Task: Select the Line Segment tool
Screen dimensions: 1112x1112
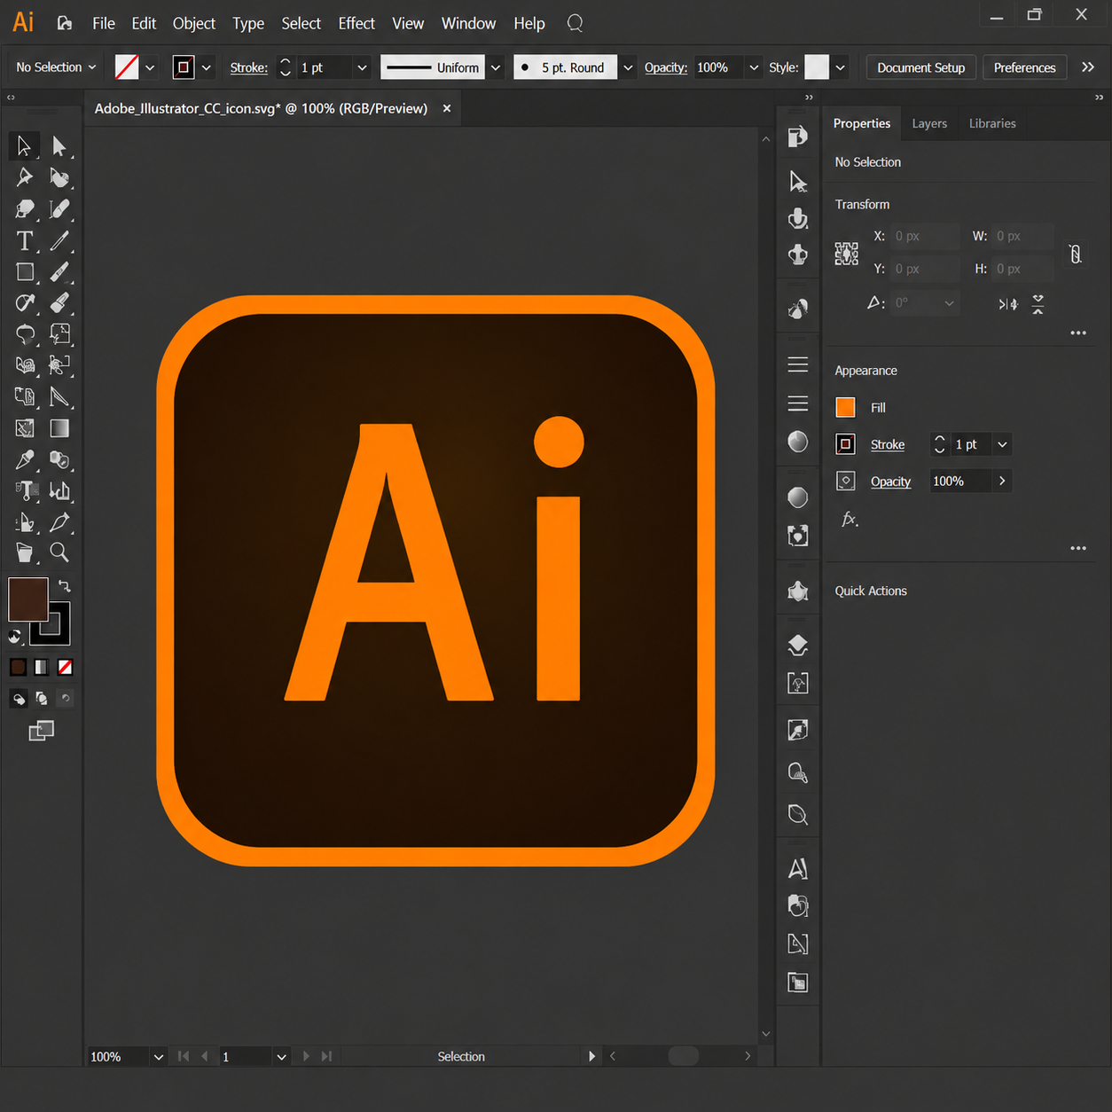Action: click(59, 240)
